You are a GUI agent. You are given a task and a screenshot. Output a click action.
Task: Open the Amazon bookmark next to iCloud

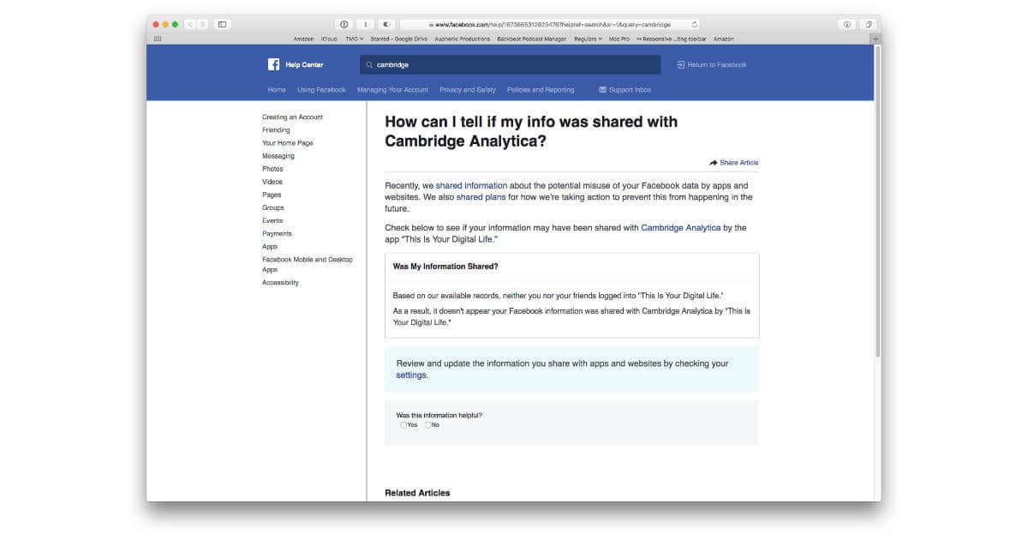tap(303, 39)
